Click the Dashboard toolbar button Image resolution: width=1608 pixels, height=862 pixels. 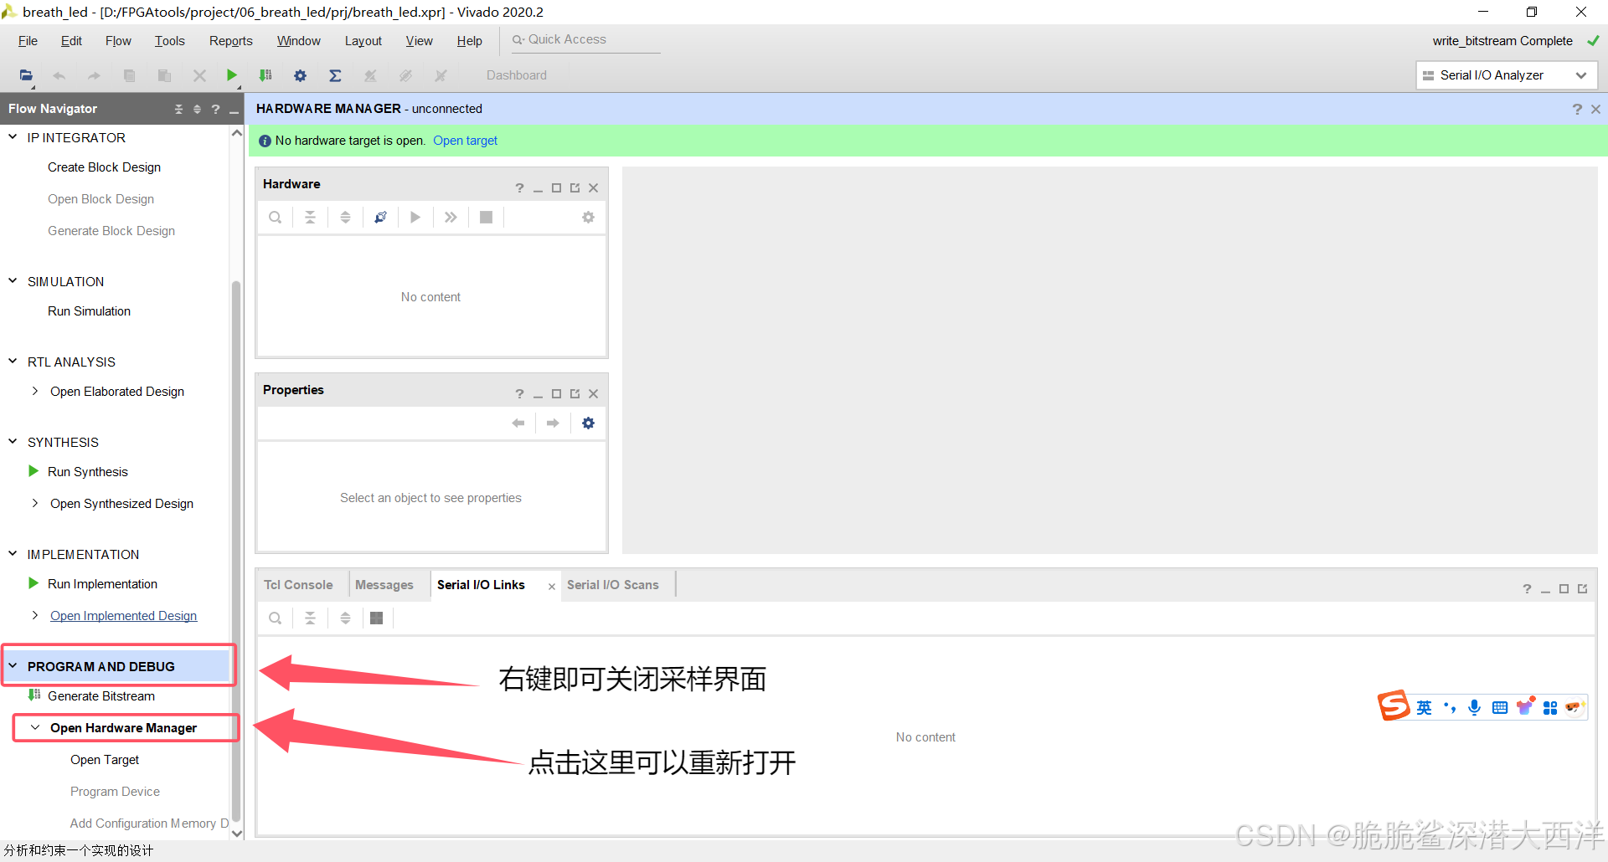point(516,75)
